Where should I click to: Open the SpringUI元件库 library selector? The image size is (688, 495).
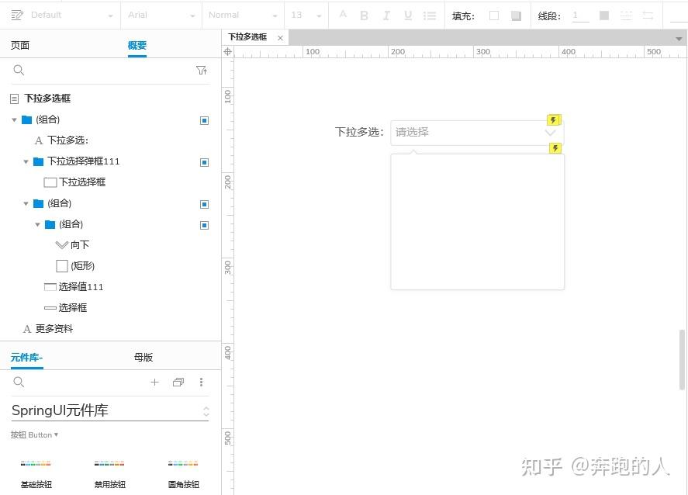coord(109,410)
